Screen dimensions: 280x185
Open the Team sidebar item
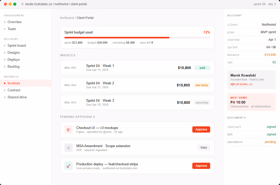26,29
